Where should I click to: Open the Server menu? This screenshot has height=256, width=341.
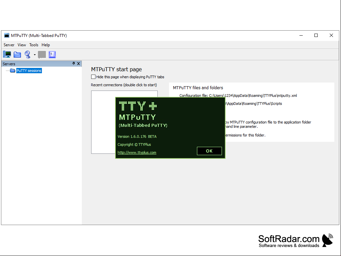[x=9, y=45]
